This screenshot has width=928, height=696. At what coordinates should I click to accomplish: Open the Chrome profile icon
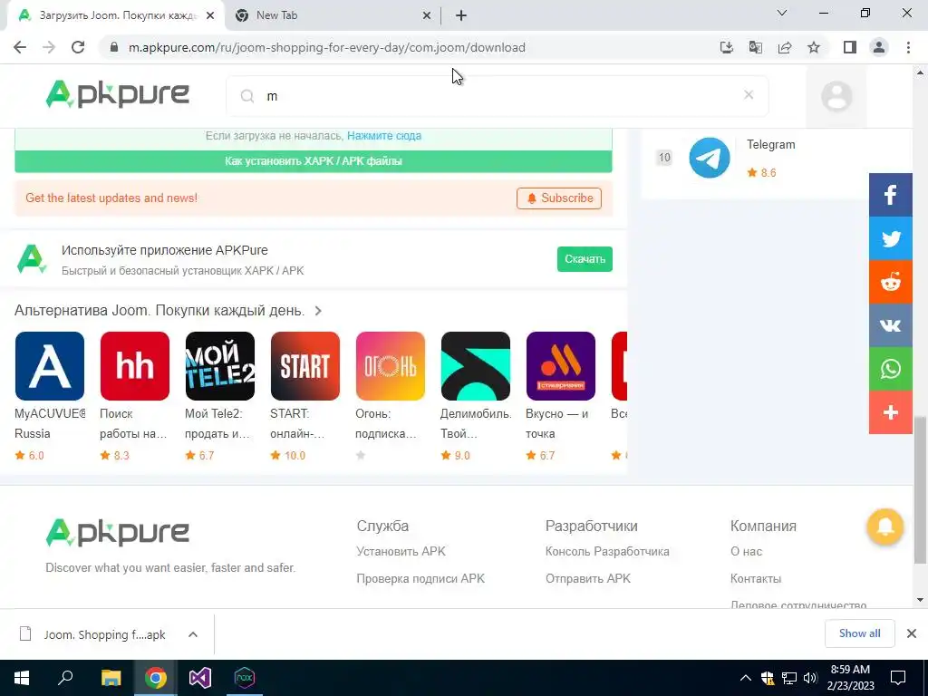[879, 47]
